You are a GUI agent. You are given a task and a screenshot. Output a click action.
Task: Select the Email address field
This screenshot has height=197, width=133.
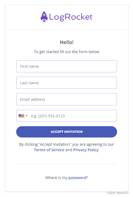tap(67, 99)
